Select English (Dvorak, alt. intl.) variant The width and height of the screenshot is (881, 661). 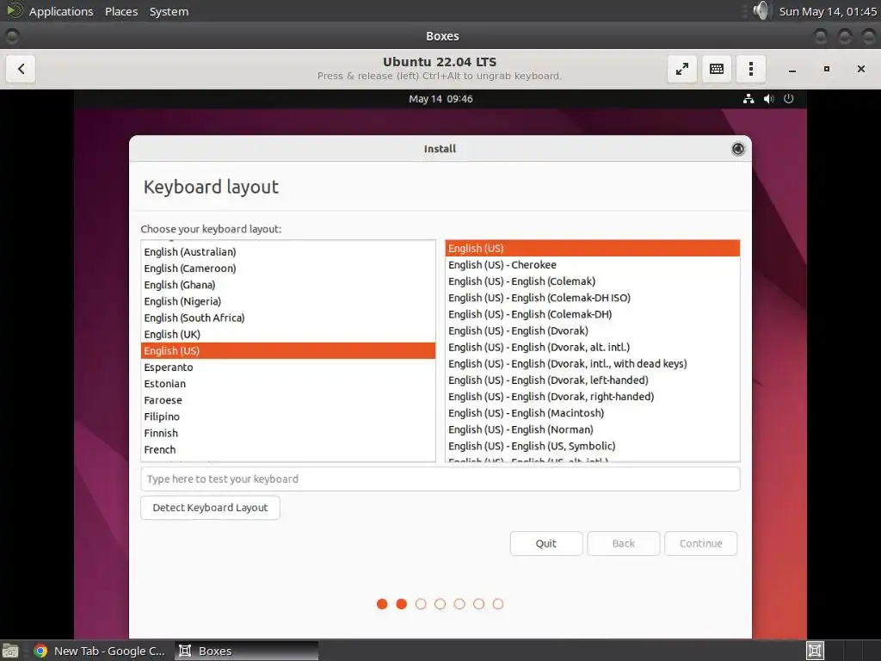pyautogui.click(x=592, y=347)
